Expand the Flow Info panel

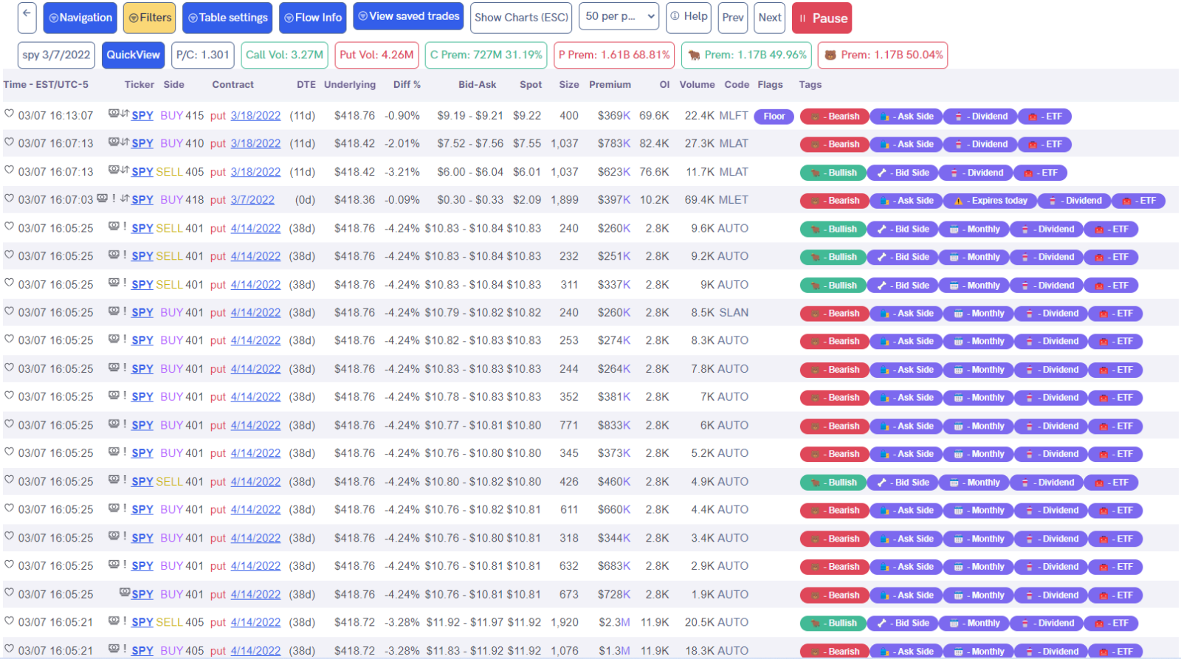click(313, 18)
